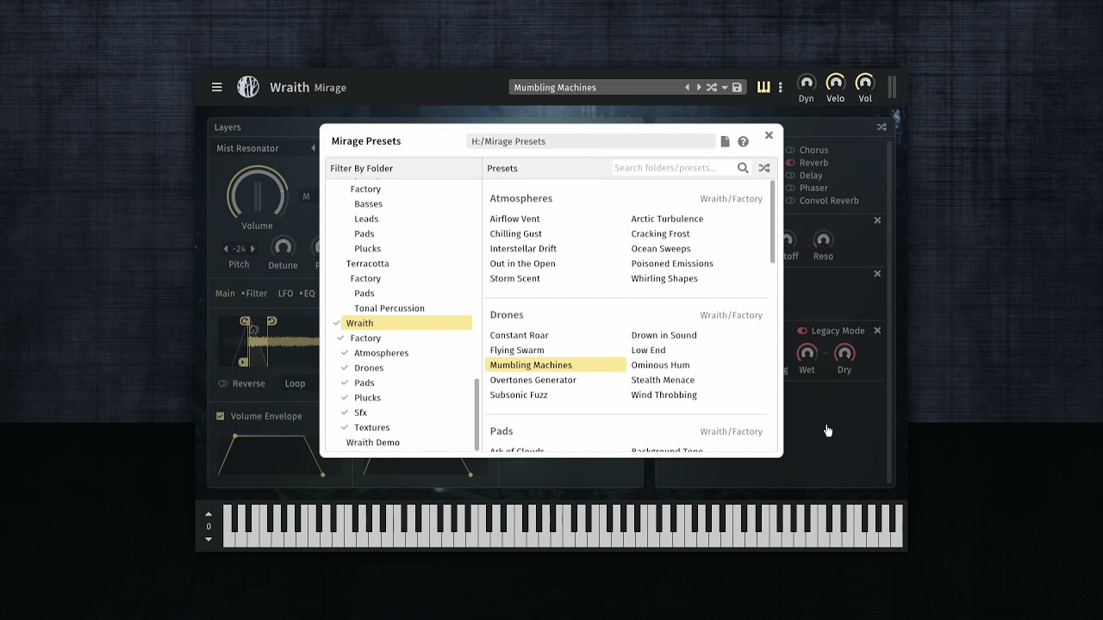Click the Dry knob
The image size is (1103, 620).
coord(844,353)
